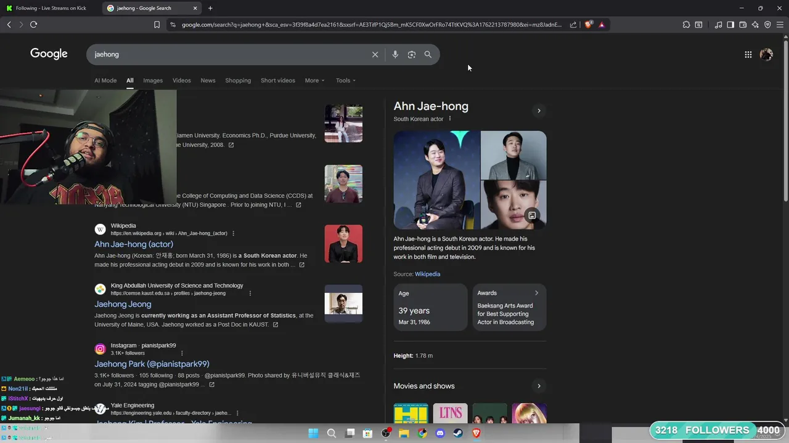This screenshot has height=443, width=789.
Task: Select the Images search tab
Action: [153, 81]
